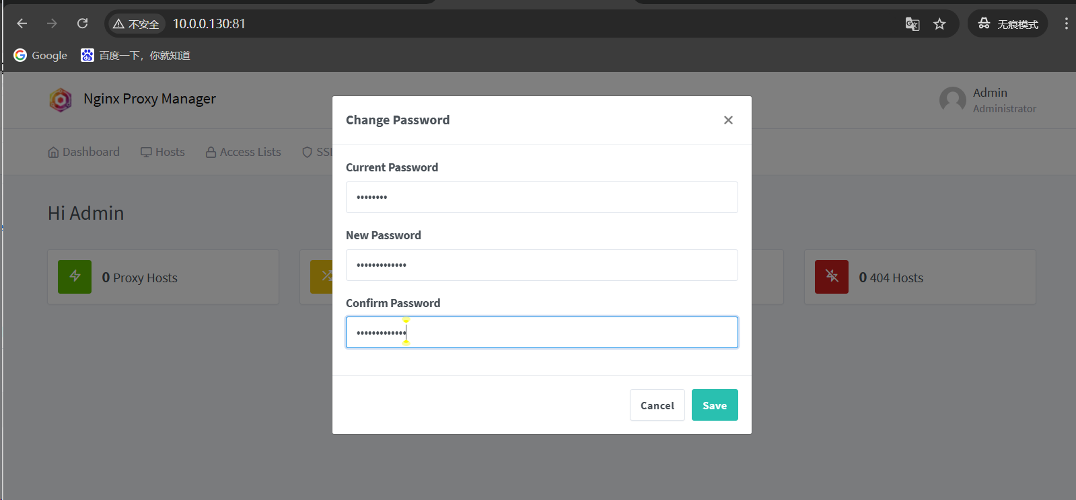
Task: Open the Dashboard tab
Action: point(84,152)
